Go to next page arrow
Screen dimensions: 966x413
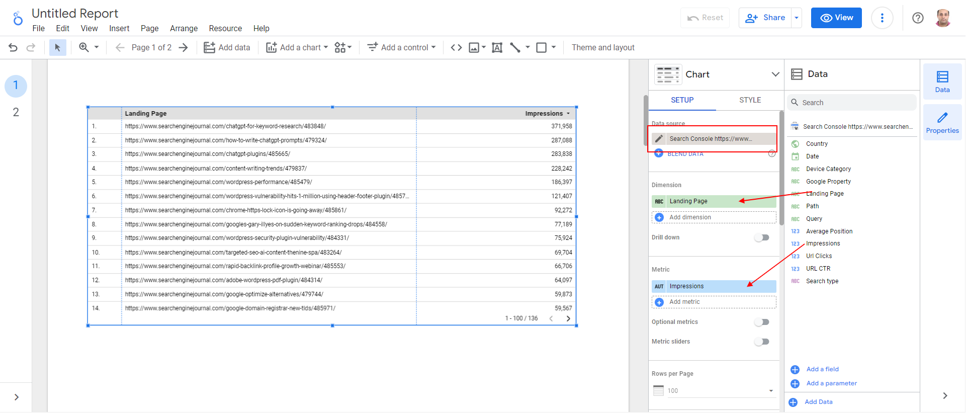pos(184,47)
